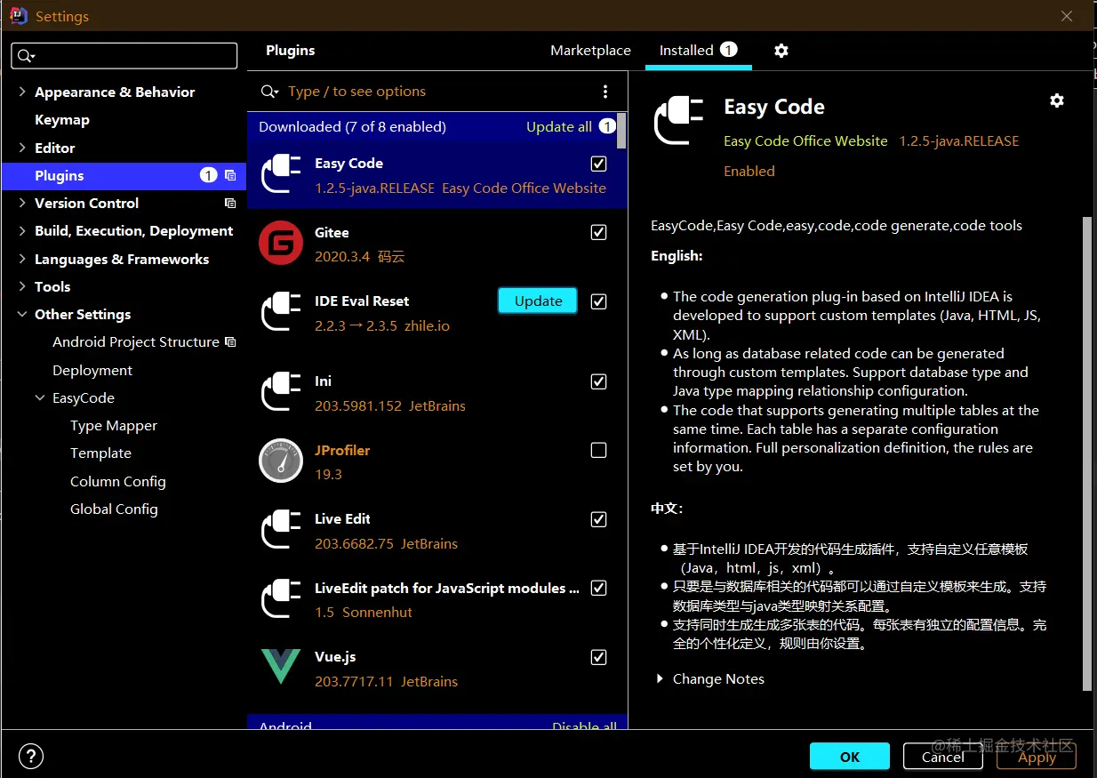Click the OK button

point(850,757)
